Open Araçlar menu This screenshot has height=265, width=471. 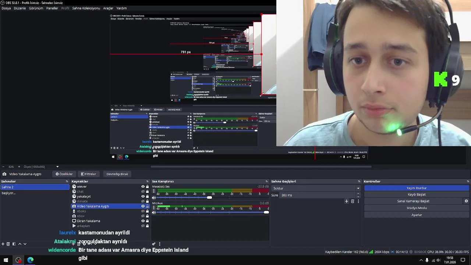[x=108, y=8]
